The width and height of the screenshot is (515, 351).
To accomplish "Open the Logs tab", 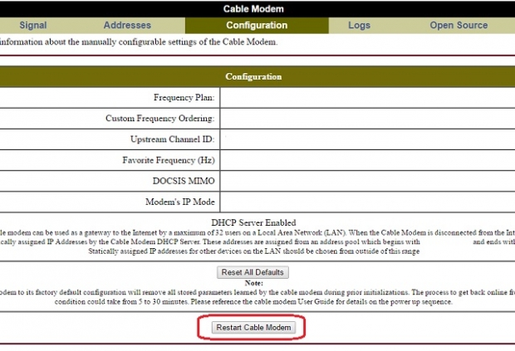I will (359, 25).
